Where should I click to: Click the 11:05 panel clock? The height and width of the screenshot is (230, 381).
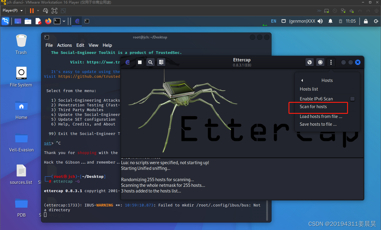tap(351, 21)
